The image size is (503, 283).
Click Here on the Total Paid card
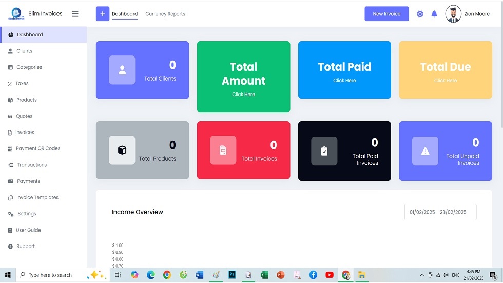coord(344,81)
